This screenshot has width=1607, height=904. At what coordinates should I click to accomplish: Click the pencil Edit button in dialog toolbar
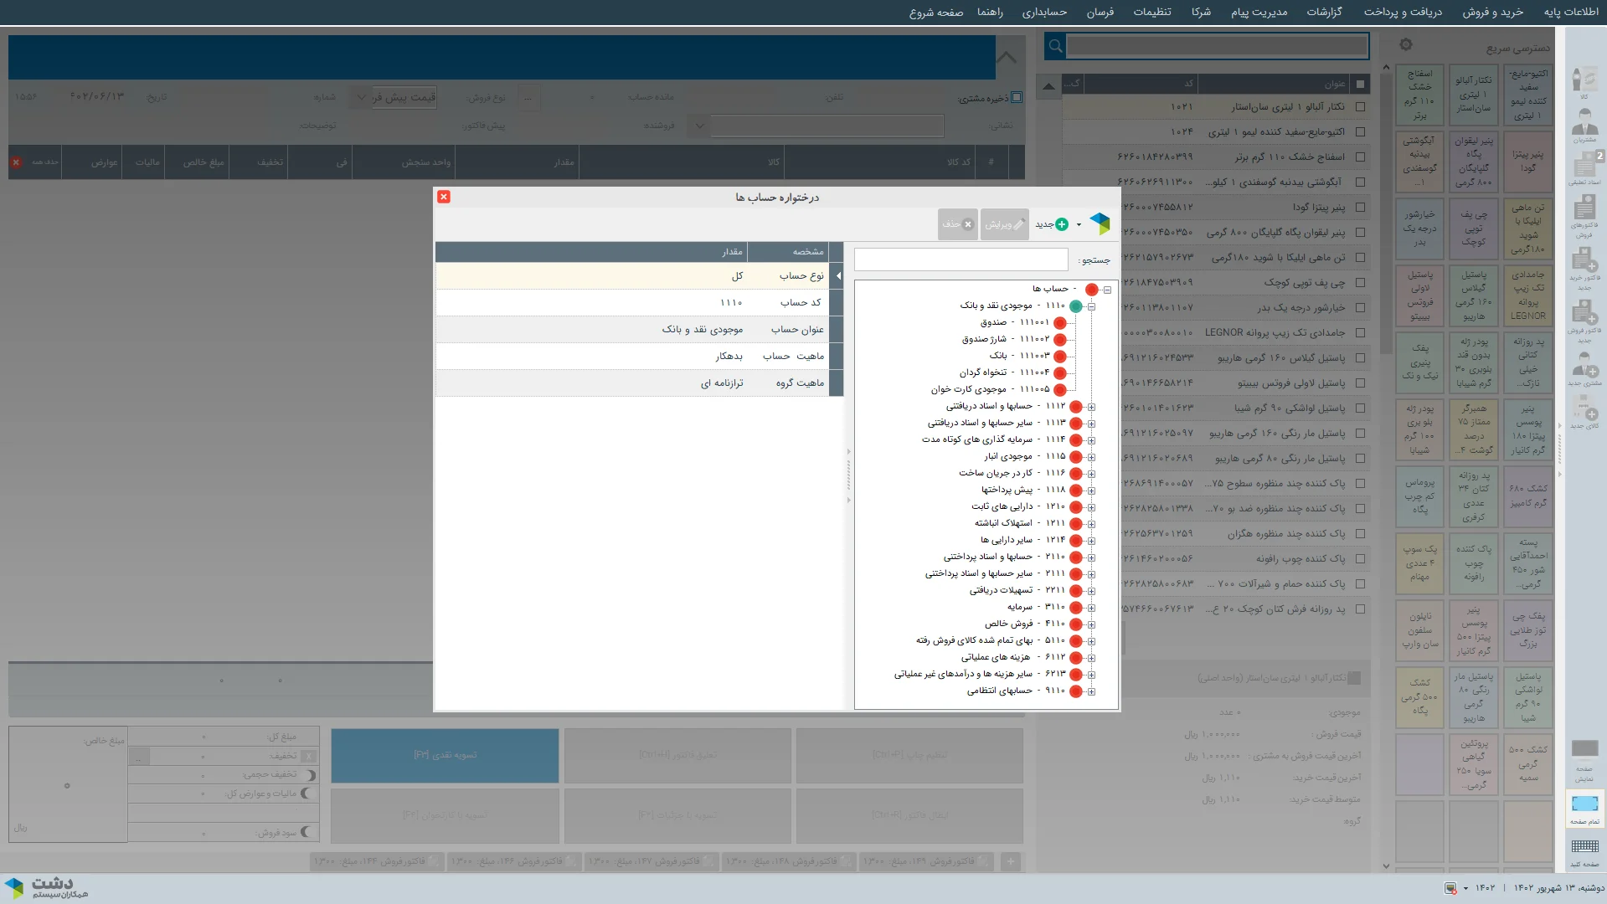click(x=1004, y=224)
